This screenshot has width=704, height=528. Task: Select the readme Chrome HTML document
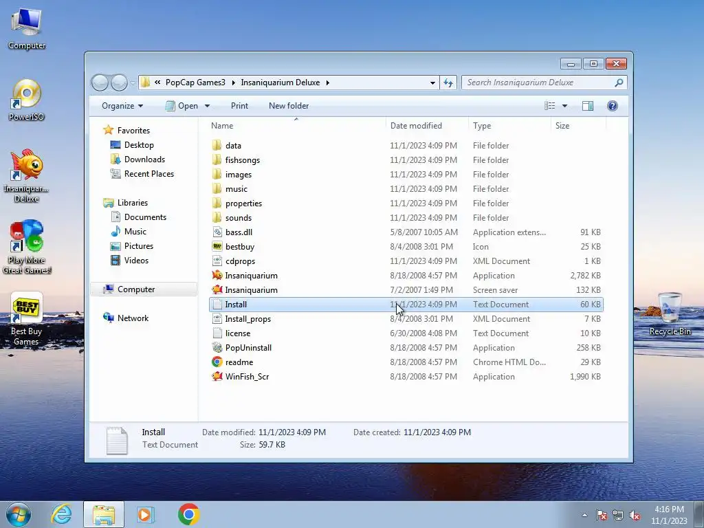406,362
